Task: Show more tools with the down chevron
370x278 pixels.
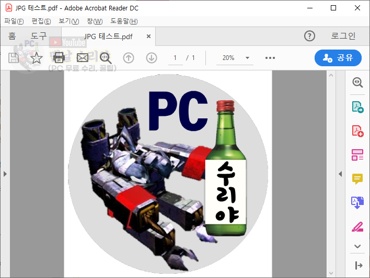Action: pos(357,246)
